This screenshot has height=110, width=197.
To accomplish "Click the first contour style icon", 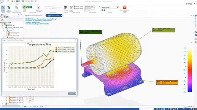I will click(24, 7).
